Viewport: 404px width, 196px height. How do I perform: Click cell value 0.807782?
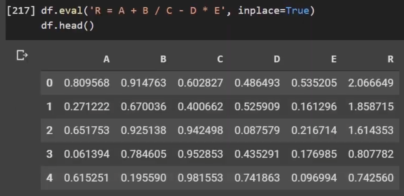coord(371,154)
